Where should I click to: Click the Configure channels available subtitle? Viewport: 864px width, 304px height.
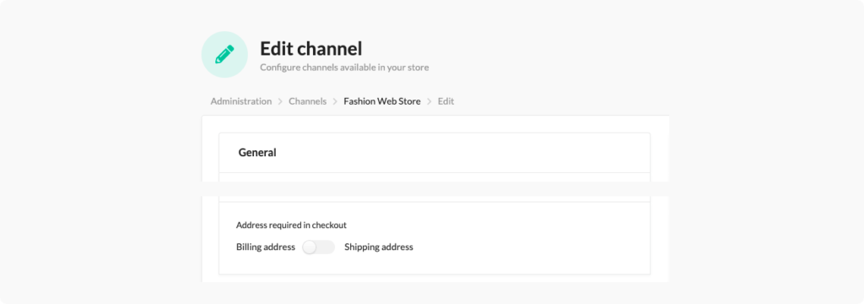344,68
